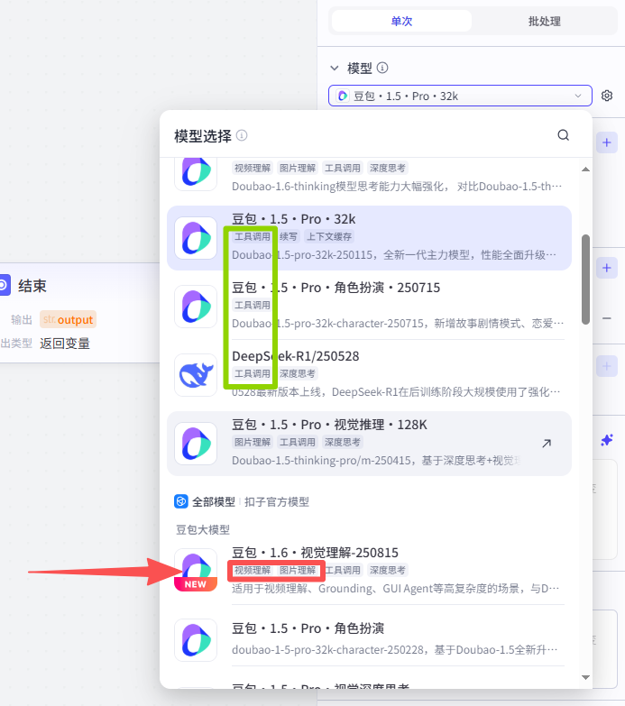The width and height of the screenshot is (625, 706).
Task: Click Doubao-1.5-pro-32k-250115 description text
Action: 394,255
